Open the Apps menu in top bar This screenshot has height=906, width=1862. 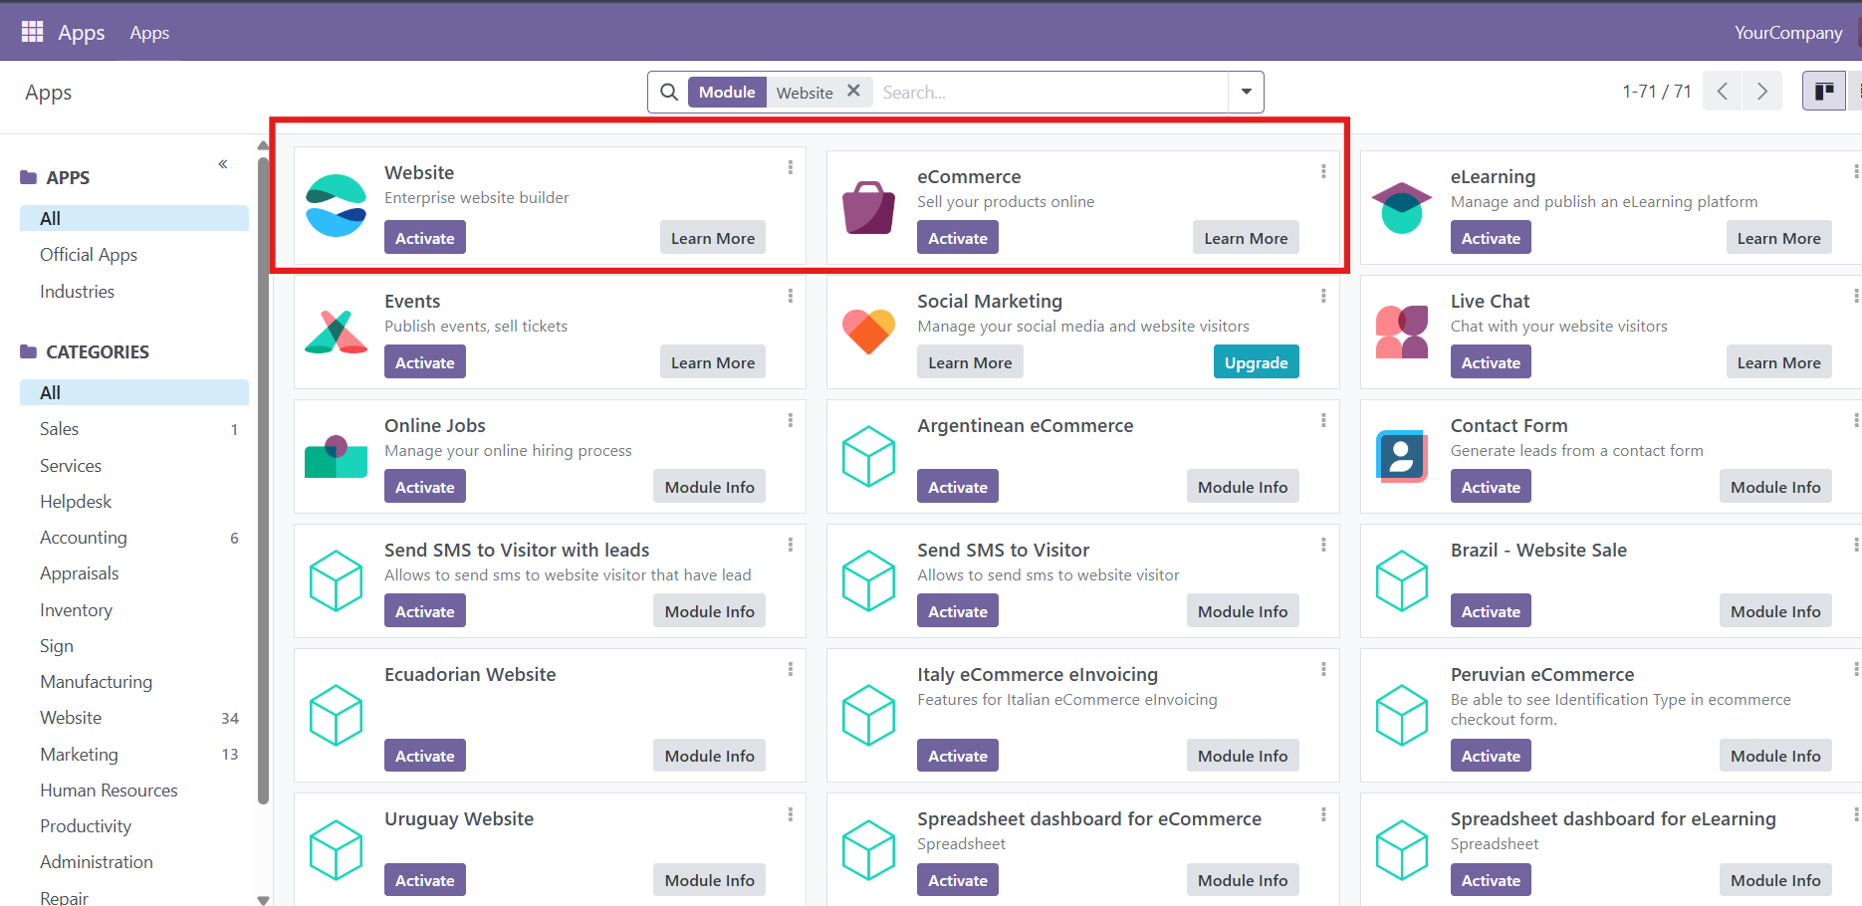pos(149,33)
